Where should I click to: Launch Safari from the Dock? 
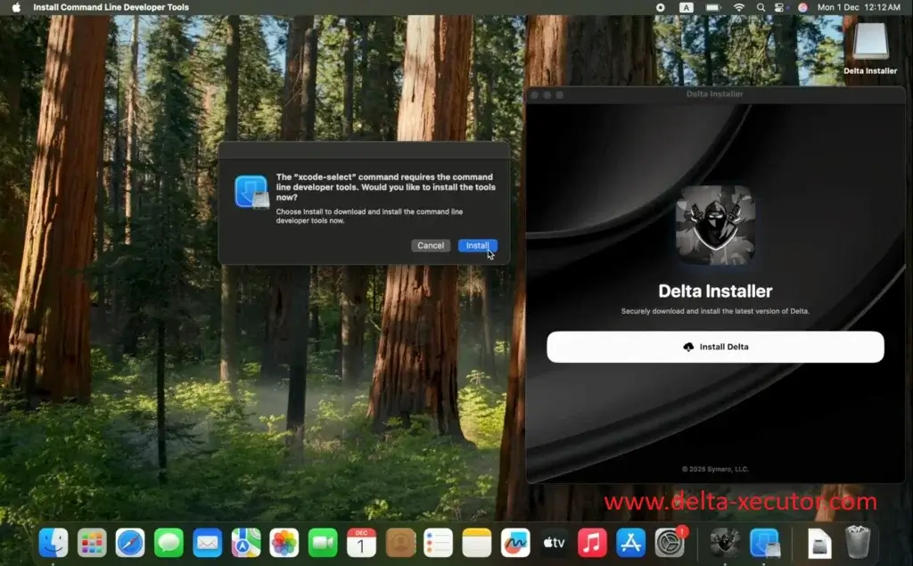pos(130,543)
